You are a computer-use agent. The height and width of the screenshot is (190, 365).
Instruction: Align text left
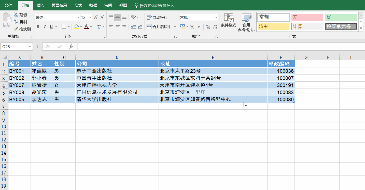[x=111, y=27]
